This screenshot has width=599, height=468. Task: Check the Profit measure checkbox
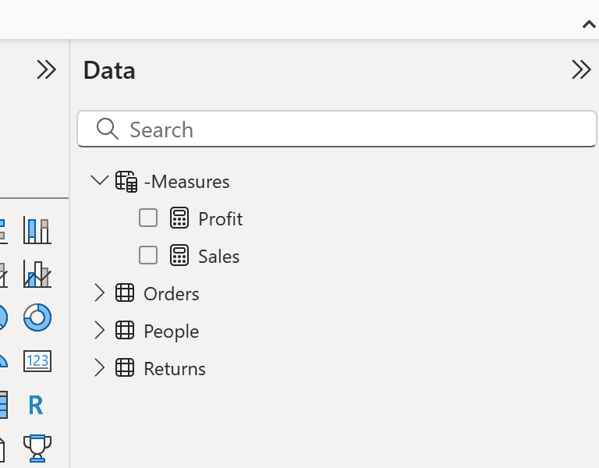148,218
